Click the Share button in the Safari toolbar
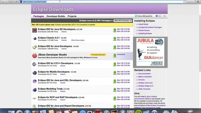 tap(16, 2)
